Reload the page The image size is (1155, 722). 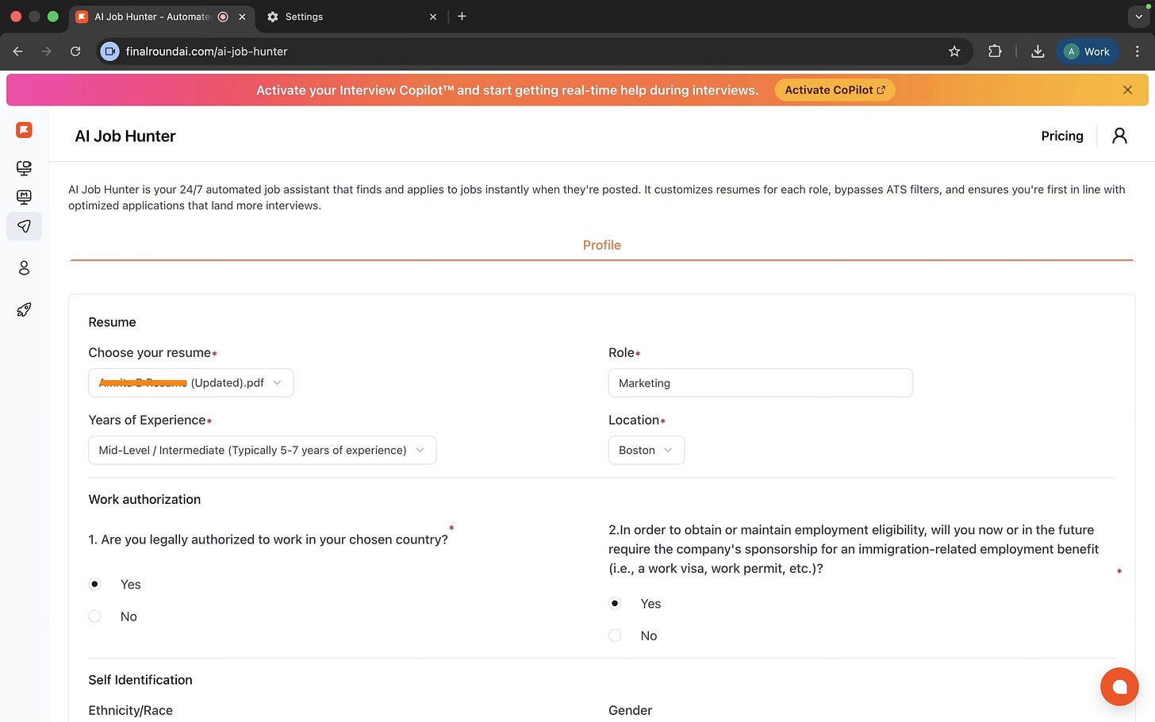[75, 52]
